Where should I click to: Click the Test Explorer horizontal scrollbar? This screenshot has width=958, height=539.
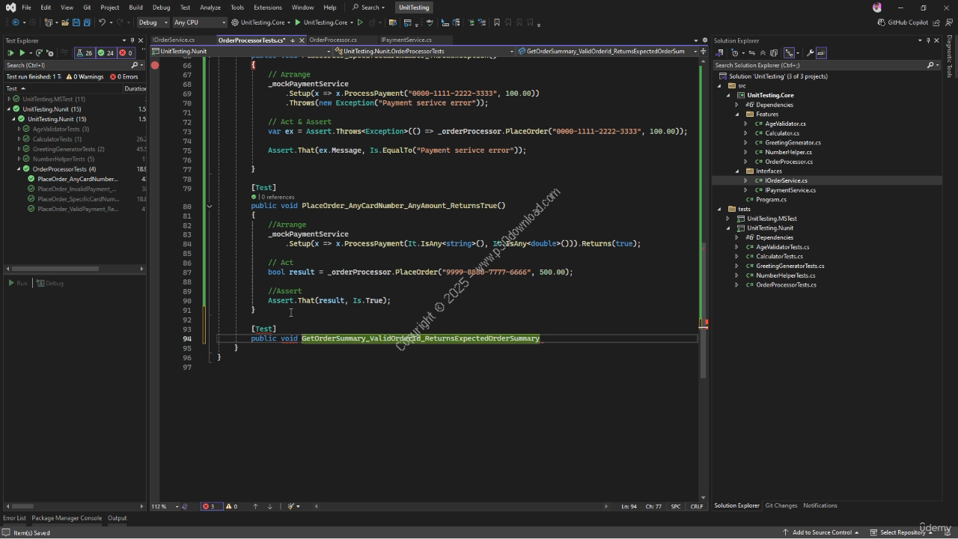[x=74, y=269]
